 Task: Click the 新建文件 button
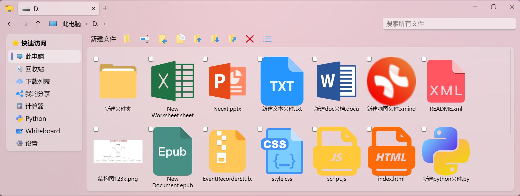103,39
